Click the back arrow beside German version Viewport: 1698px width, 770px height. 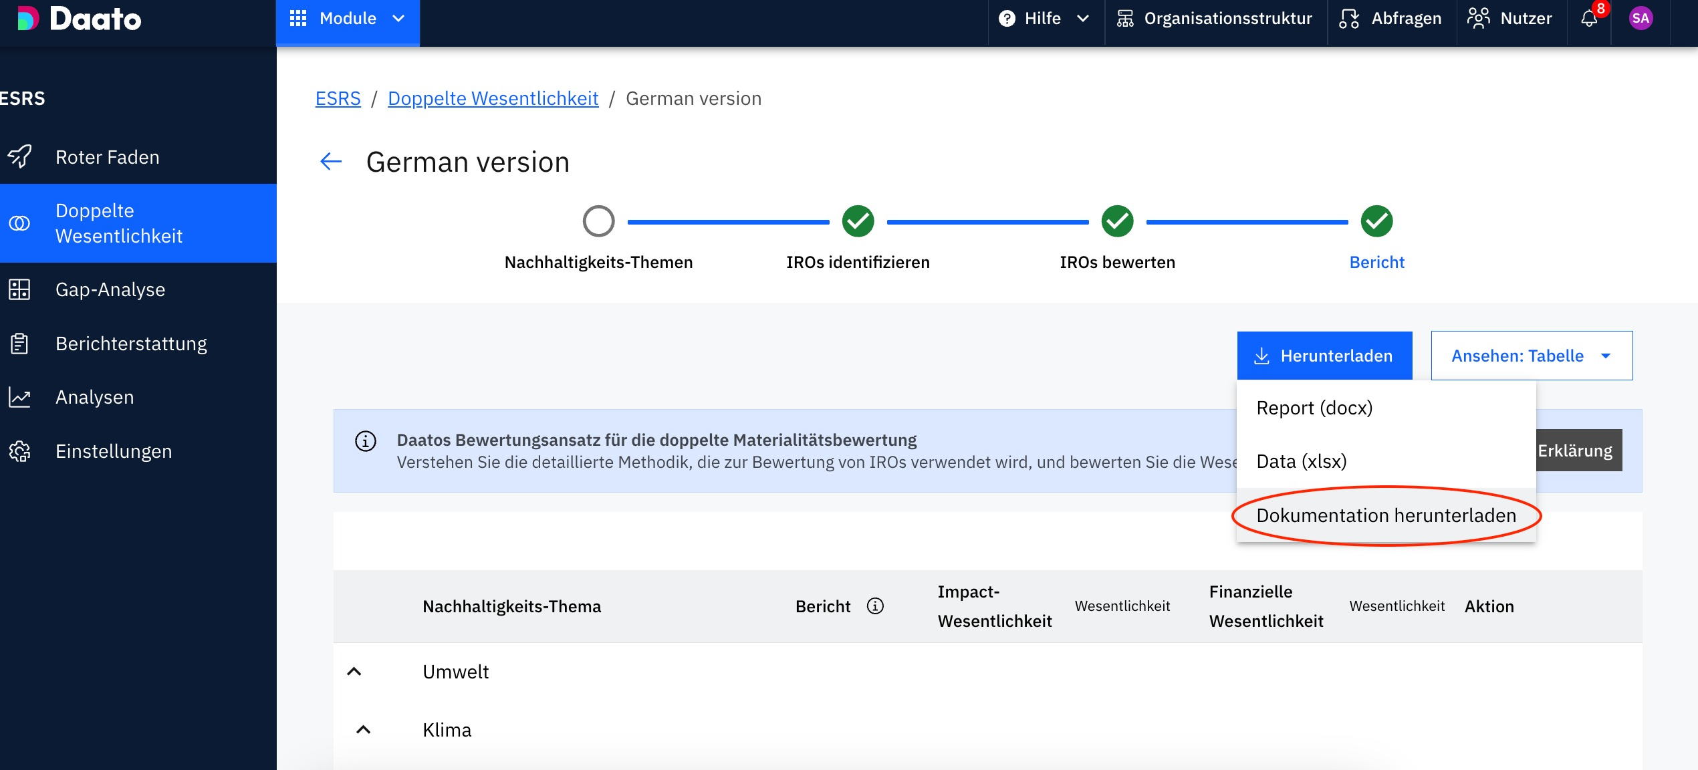(x=331, y=162)
